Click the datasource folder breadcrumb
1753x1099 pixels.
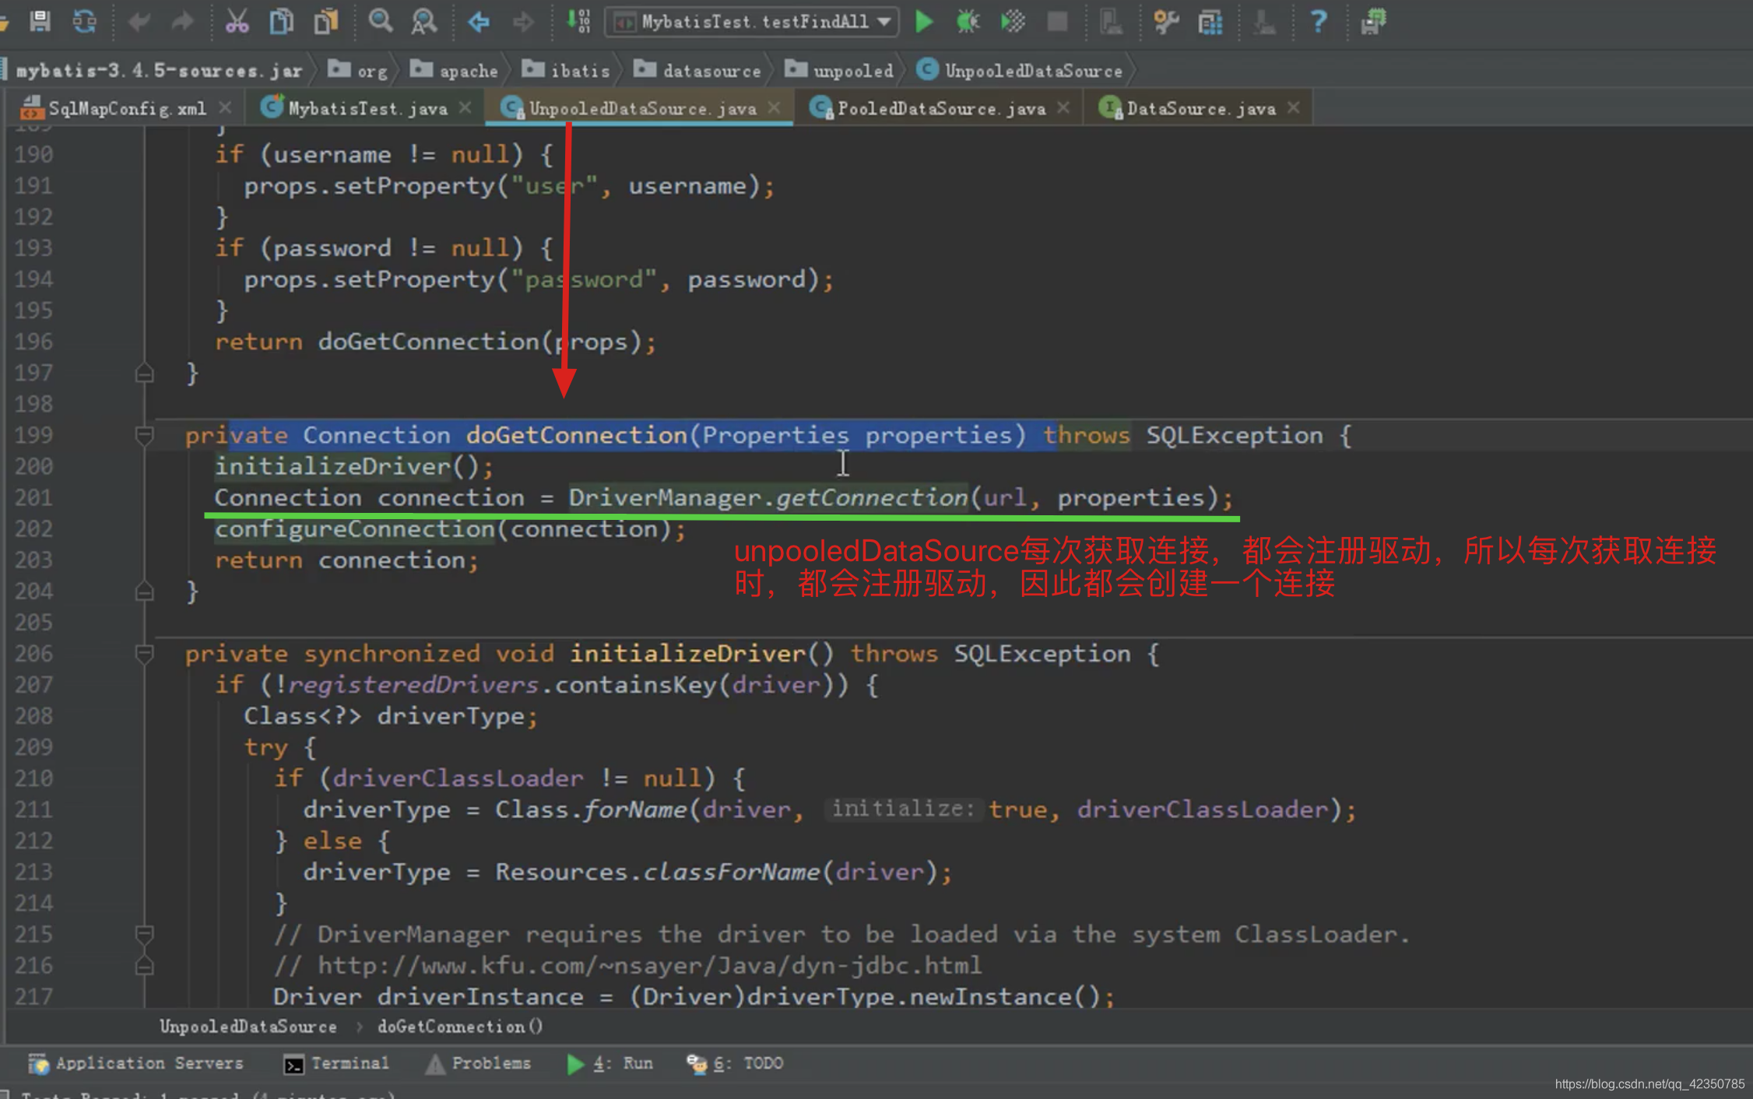tap(697, 71)
